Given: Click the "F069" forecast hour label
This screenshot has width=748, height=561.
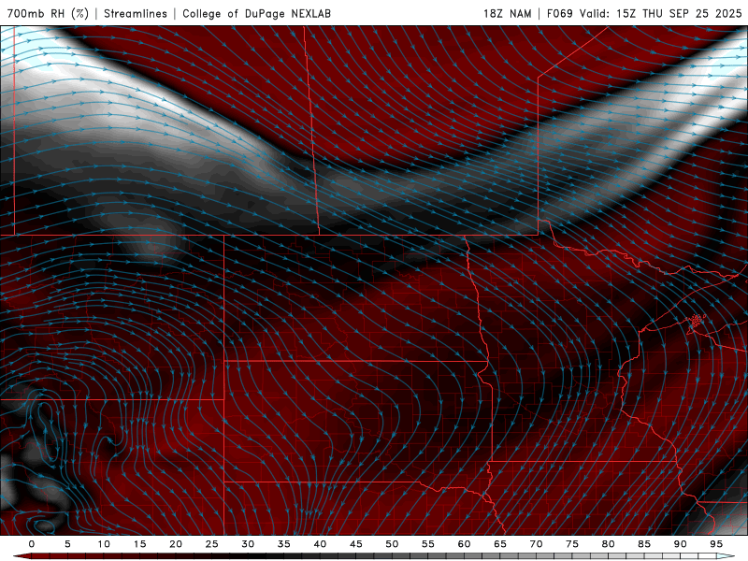Looking at the screenshot, I should pos(559,13).
